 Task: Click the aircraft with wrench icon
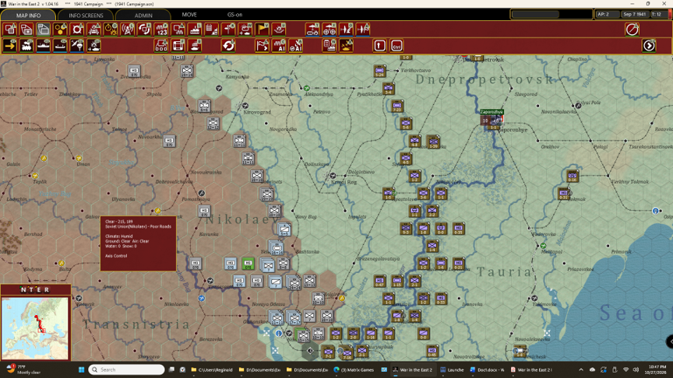pyautogui.click(x=346, y=30)
